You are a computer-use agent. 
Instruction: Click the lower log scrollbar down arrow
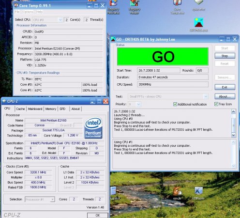(233, 166)
